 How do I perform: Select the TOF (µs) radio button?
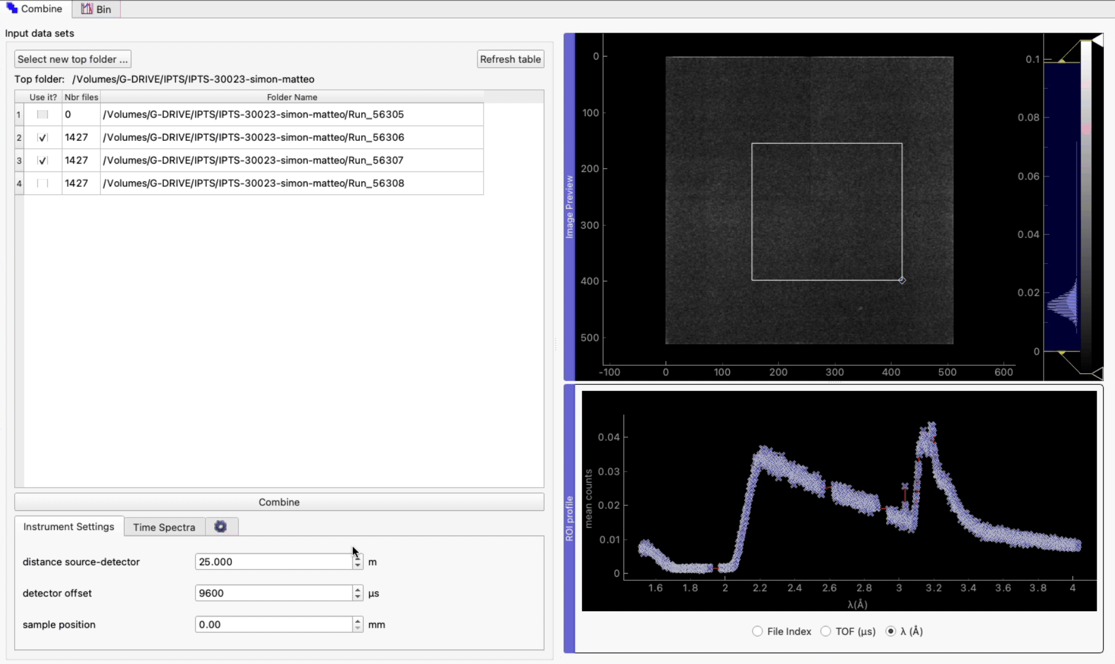click(x=826, y=631)
